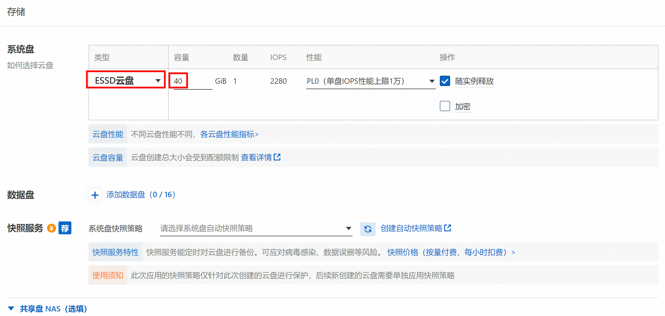Open the 快照价格（按量付费，每小时扣费）link
The height and width of the screenshot is (316, 665).
click(451, 252)
